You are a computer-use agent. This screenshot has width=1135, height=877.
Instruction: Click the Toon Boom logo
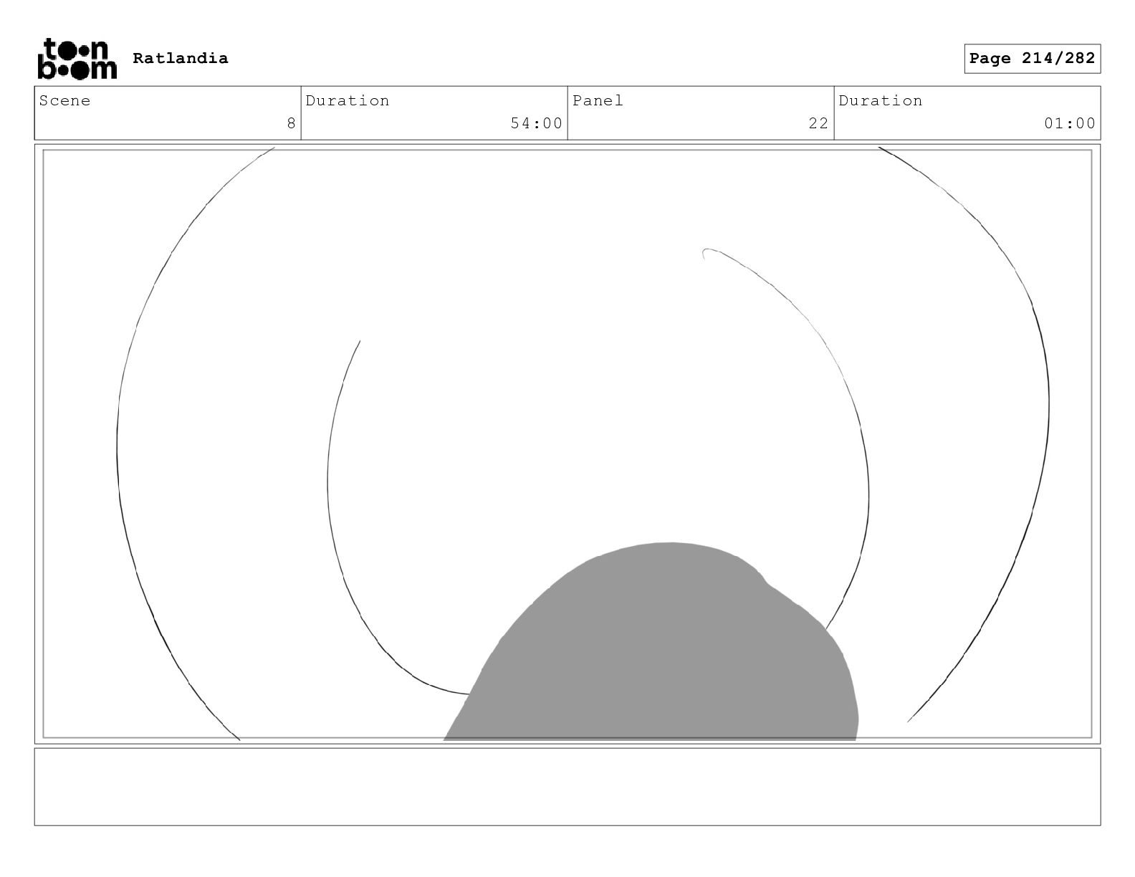77,59
